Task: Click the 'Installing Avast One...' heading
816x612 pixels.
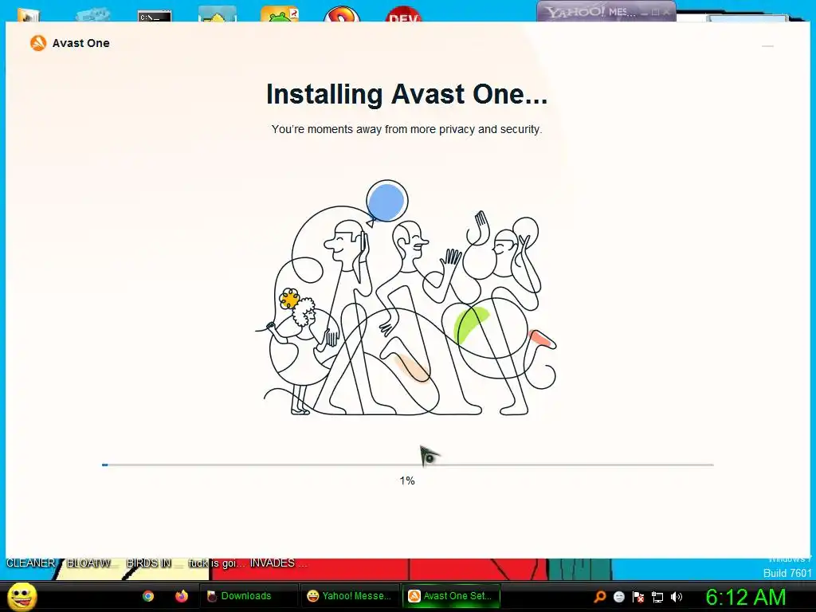Action: 406,95
